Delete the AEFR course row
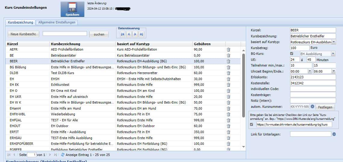 click(228, 49)
